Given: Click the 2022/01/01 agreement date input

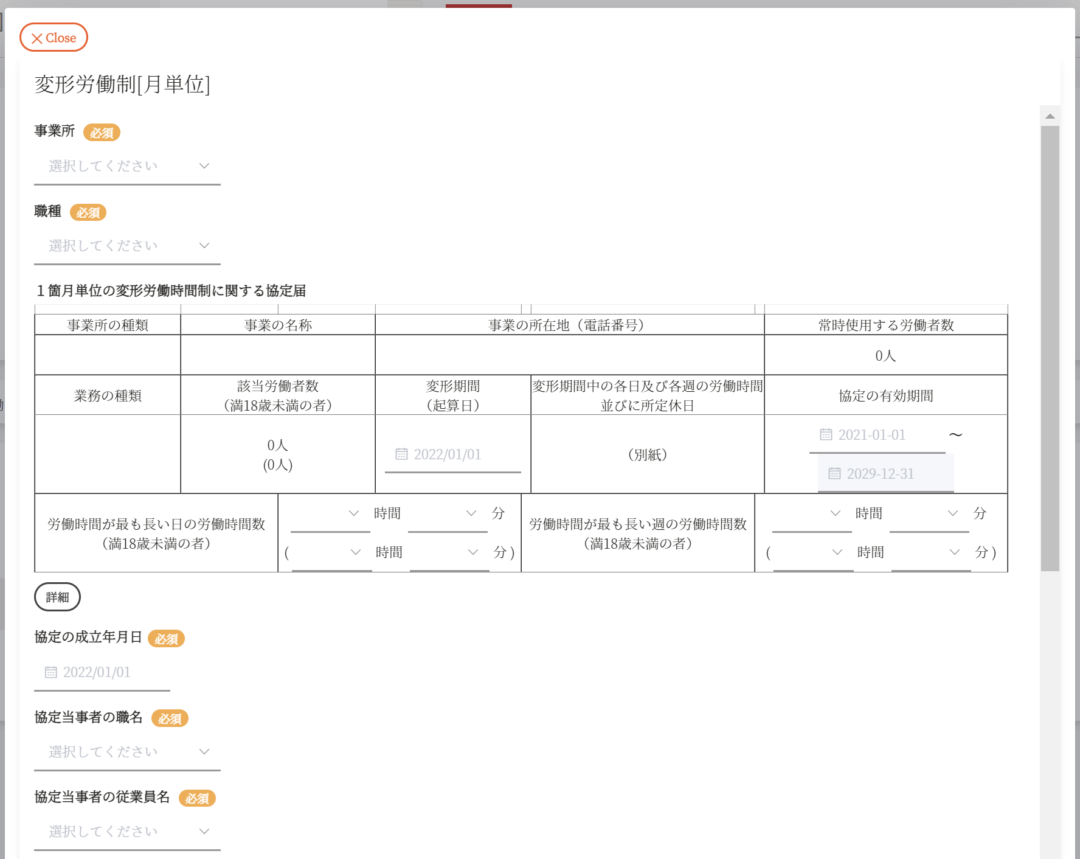Looking at the screenshot, I should [102, 672].
